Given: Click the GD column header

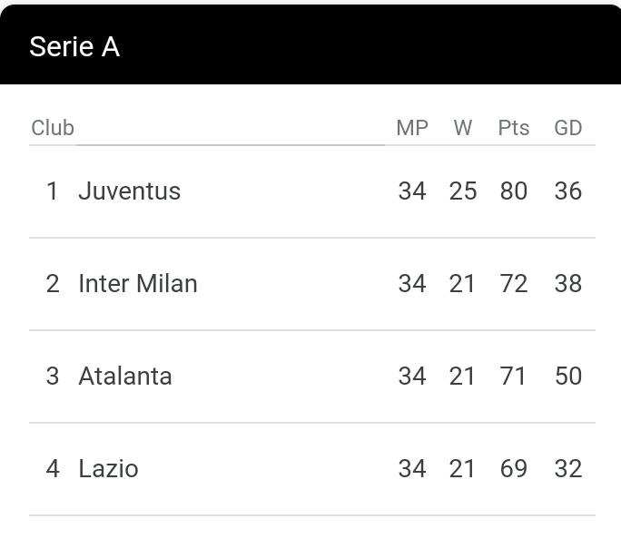Looking at the screenshot, I should (x=568, y=128).
